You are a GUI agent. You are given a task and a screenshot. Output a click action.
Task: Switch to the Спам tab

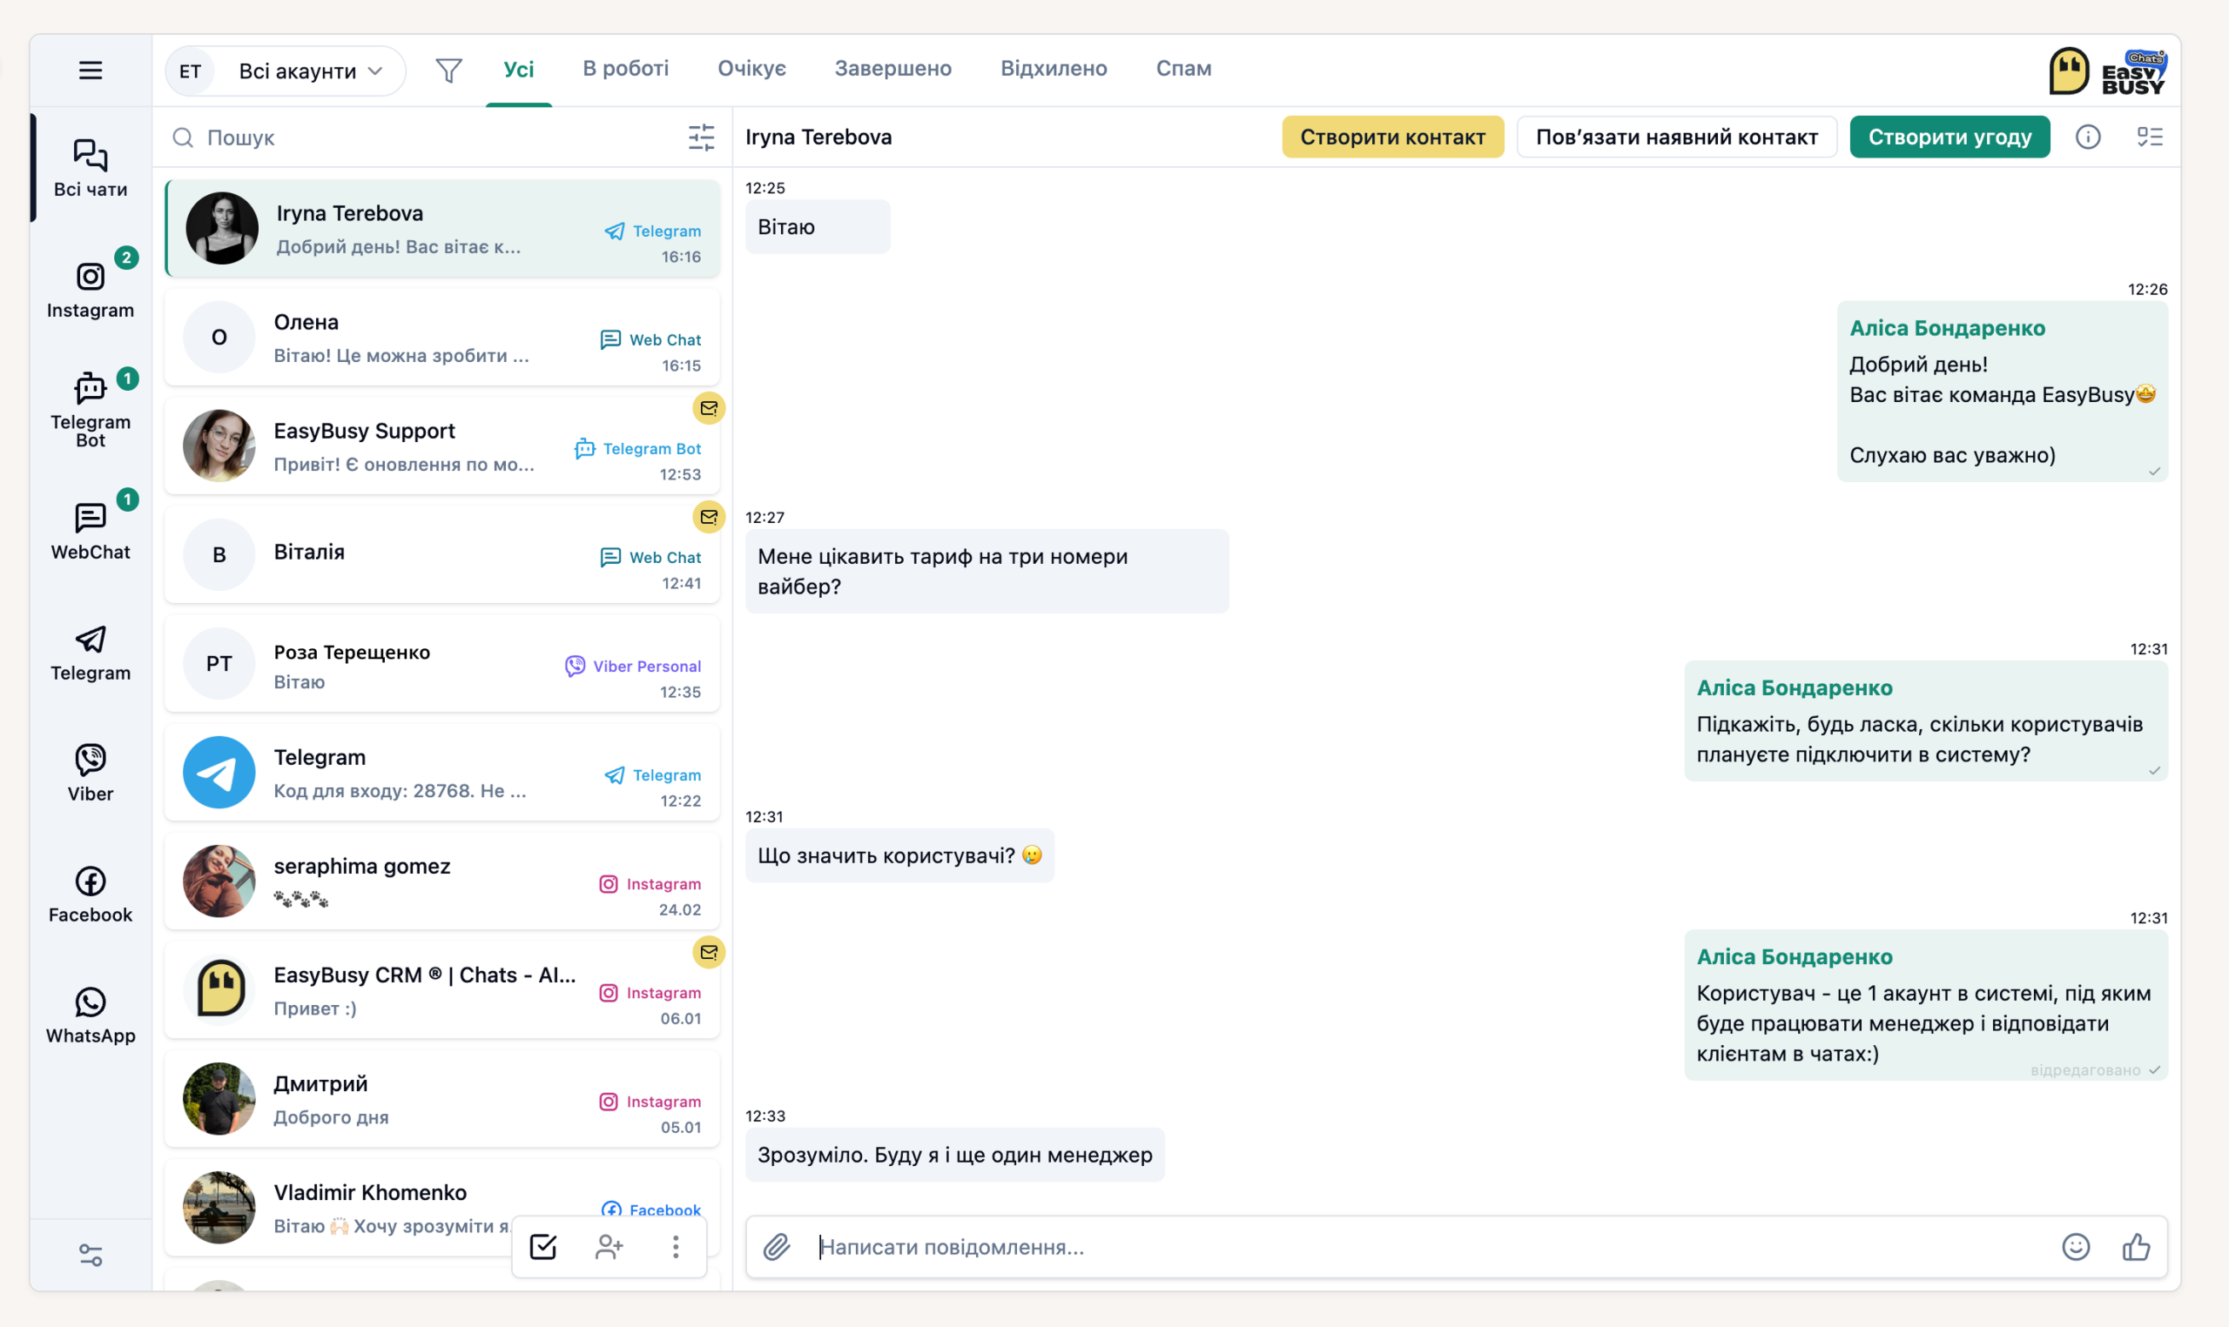(1183, 69)
